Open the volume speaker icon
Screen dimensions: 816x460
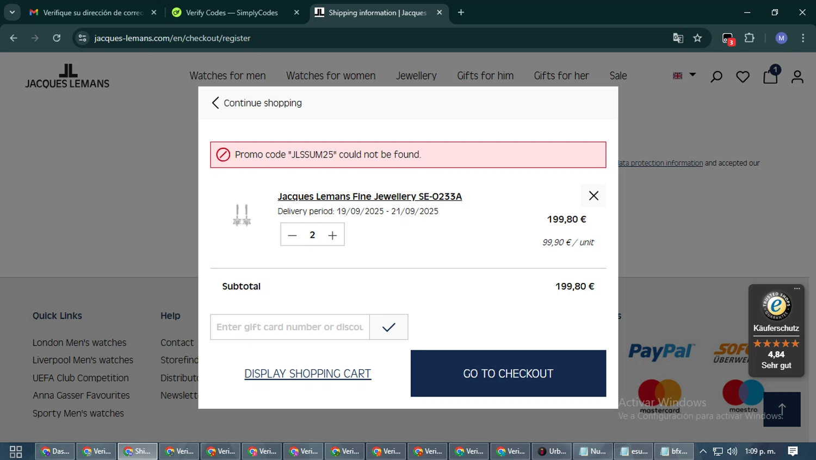[732, 451]
